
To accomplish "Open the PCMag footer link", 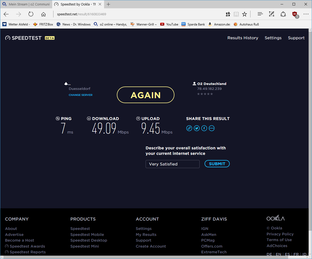I will [208, 240].
